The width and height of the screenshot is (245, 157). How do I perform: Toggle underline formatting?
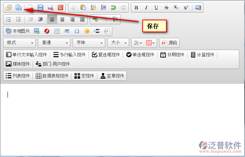156,8
